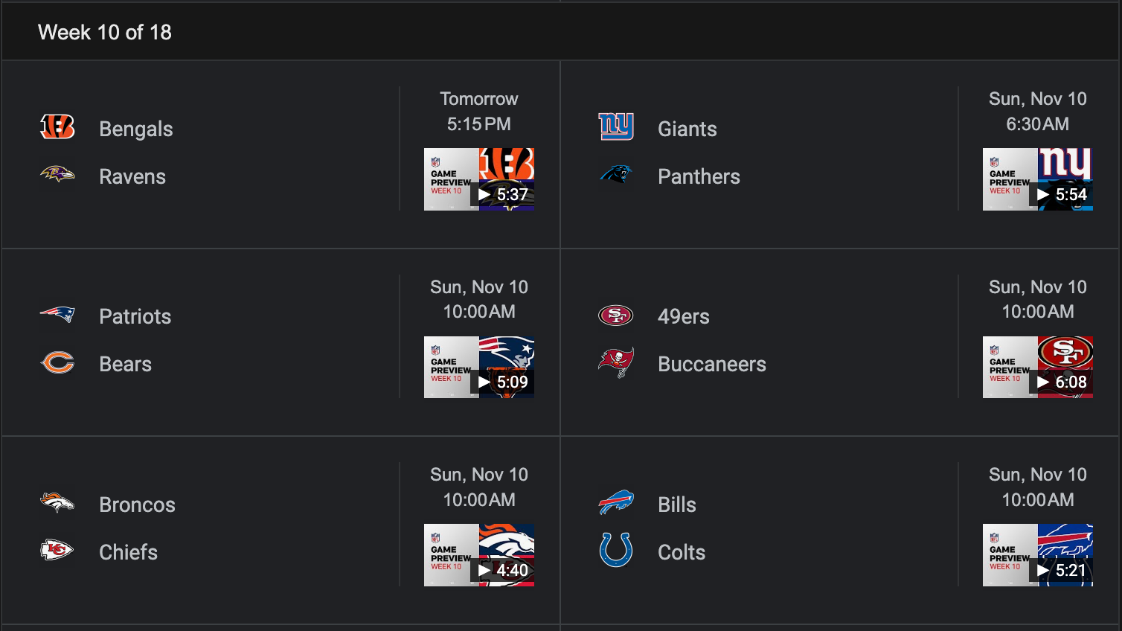Viewport: 1122px width, 631px height.
Task: Click the 49ers team logo
Action: coord(616,315)
